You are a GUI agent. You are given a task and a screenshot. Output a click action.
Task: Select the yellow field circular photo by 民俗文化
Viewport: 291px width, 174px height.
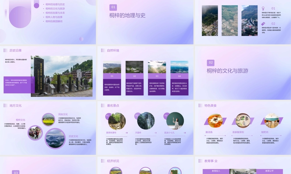coord(48,120)
